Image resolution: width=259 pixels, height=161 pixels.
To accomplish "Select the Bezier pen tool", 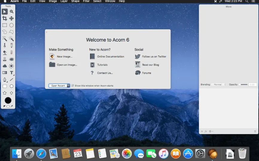I will [x=4, y=80].
